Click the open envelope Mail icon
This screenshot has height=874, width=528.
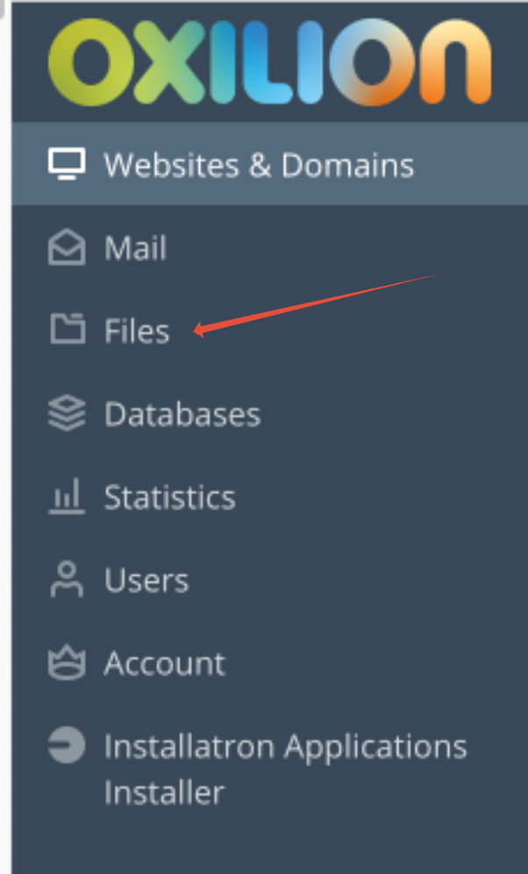[x=67, y=247]
